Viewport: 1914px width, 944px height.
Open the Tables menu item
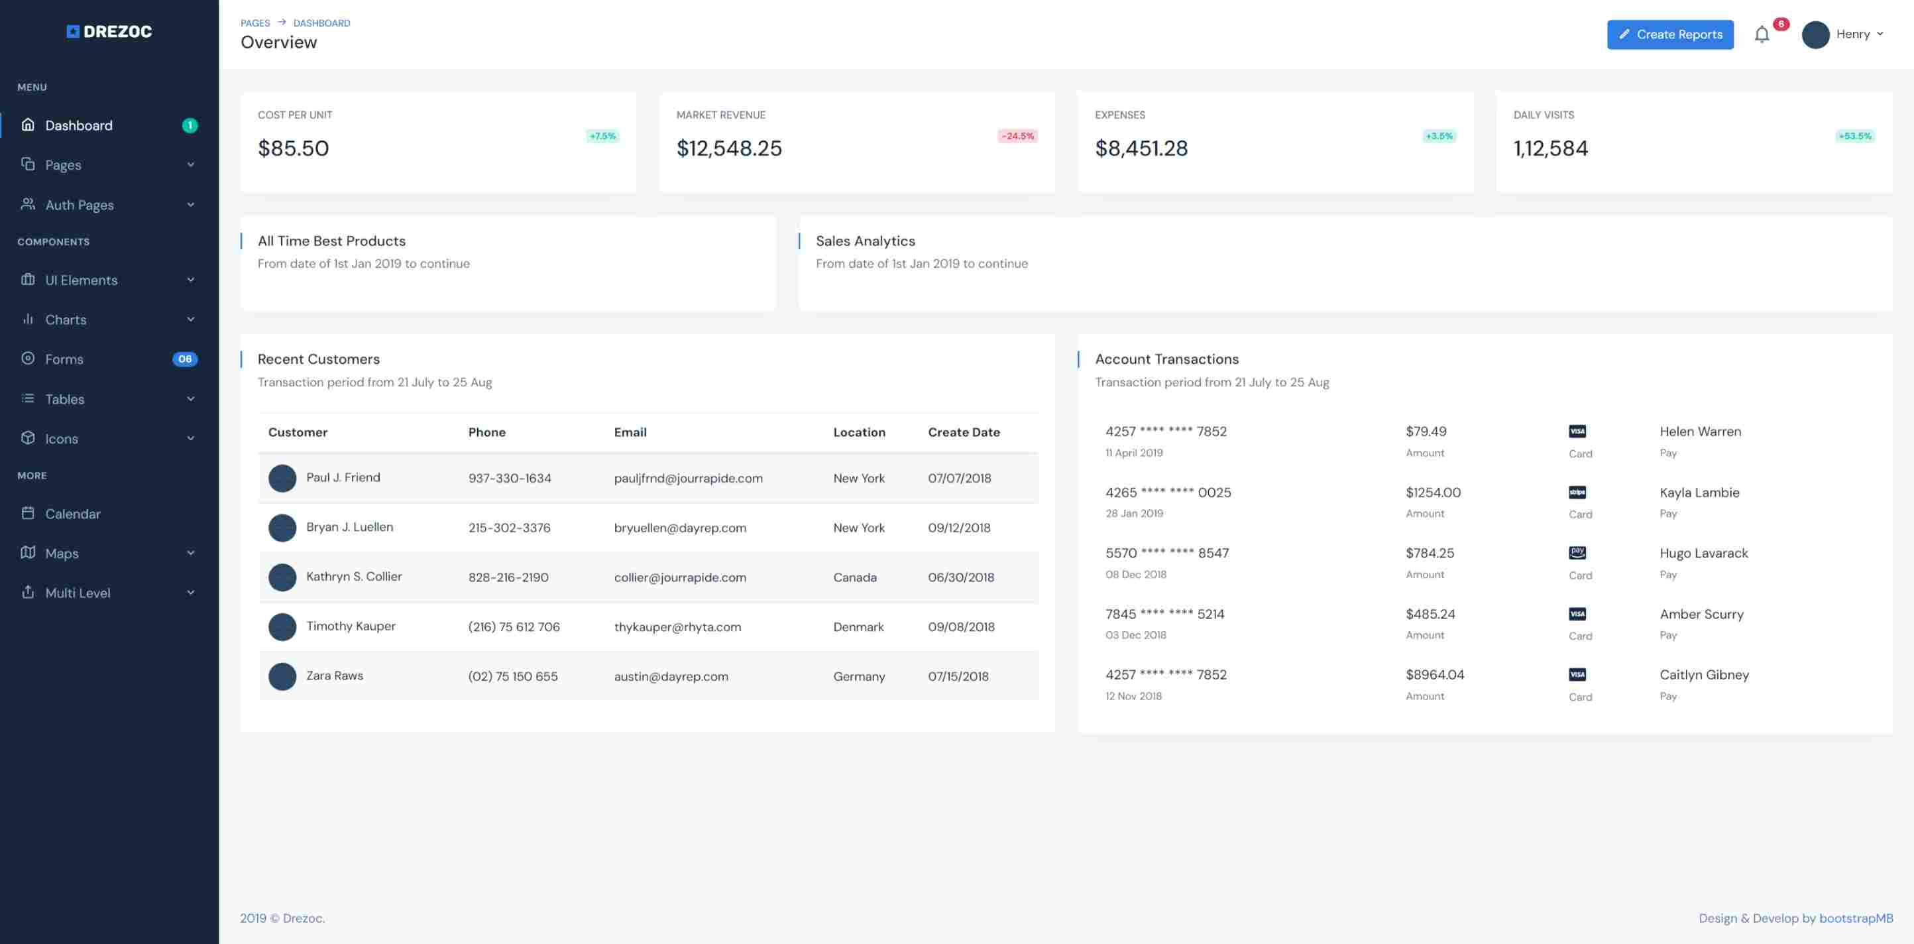coord(65,399)
